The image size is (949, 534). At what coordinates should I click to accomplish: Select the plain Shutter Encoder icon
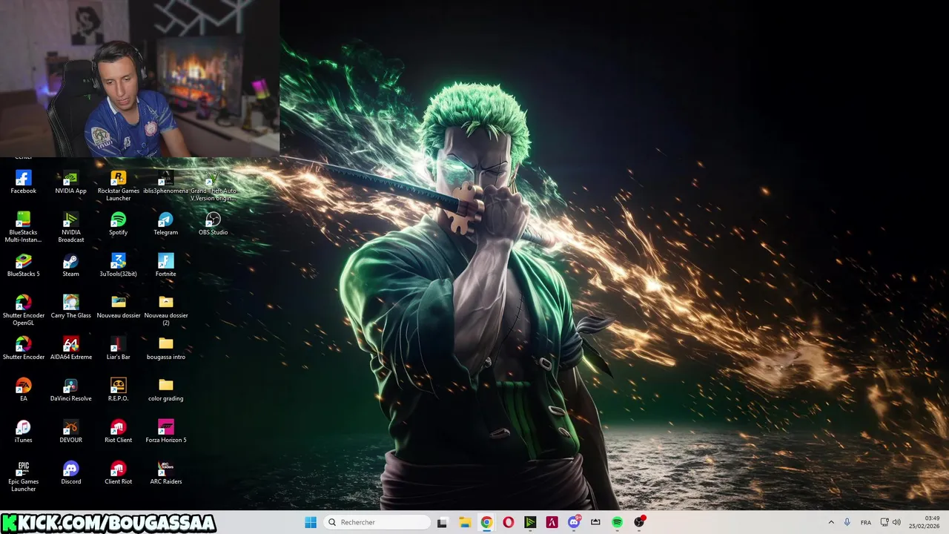point(23,348)
